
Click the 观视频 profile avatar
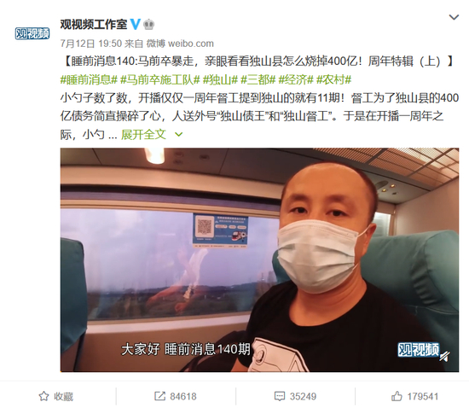coord(32,33)
